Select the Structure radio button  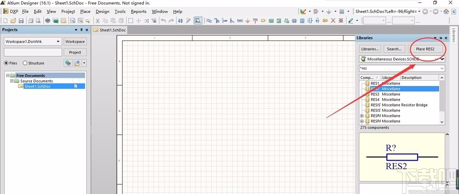tap(34, 63)
